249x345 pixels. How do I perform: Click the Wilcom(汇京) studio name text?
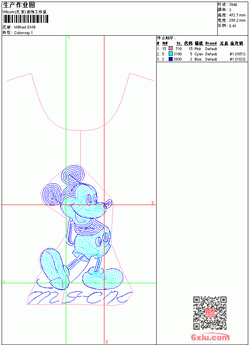tap(24, 12)
